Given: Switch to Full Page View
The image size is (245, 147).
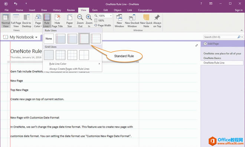Looking at the screenshot, I should point(16,21).
